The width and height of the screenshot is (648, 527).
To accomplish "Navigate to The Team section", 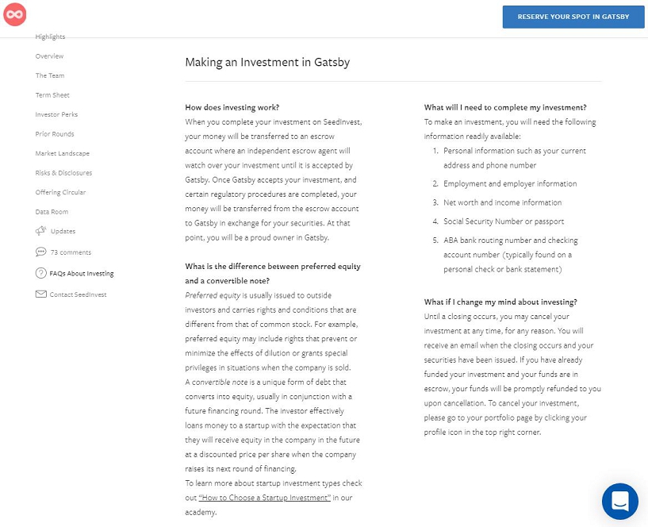I will [50, 75].
